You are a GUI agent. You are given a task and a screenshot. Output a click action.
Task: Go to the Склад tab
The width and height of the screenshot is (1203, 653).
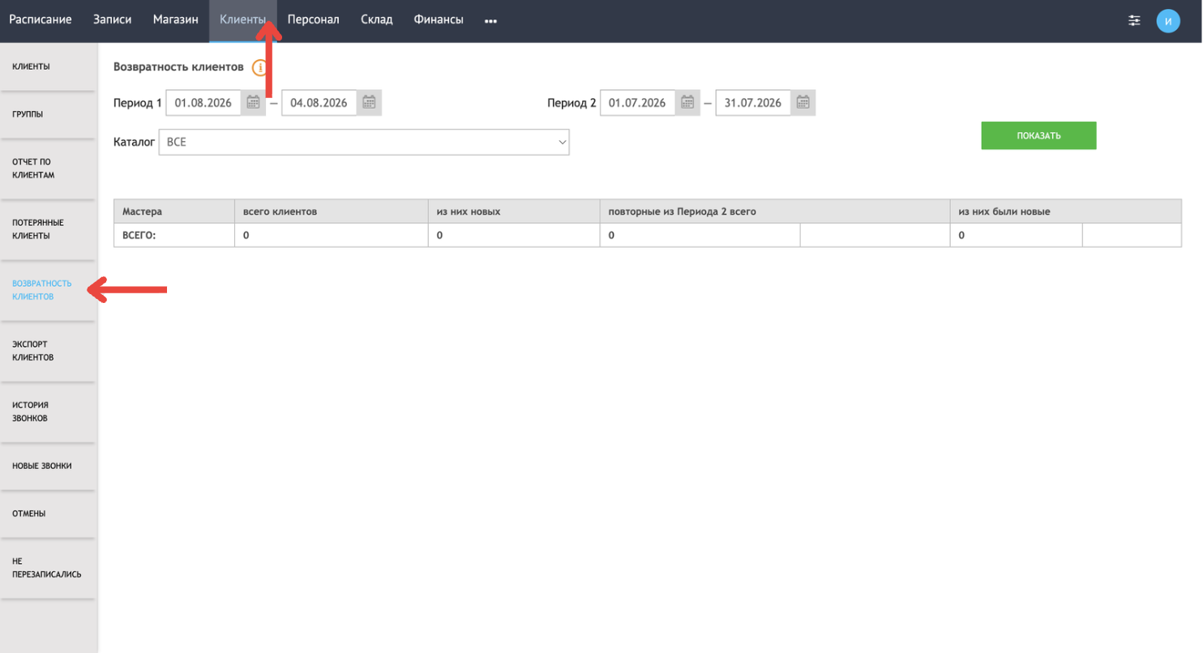point(377,20)
